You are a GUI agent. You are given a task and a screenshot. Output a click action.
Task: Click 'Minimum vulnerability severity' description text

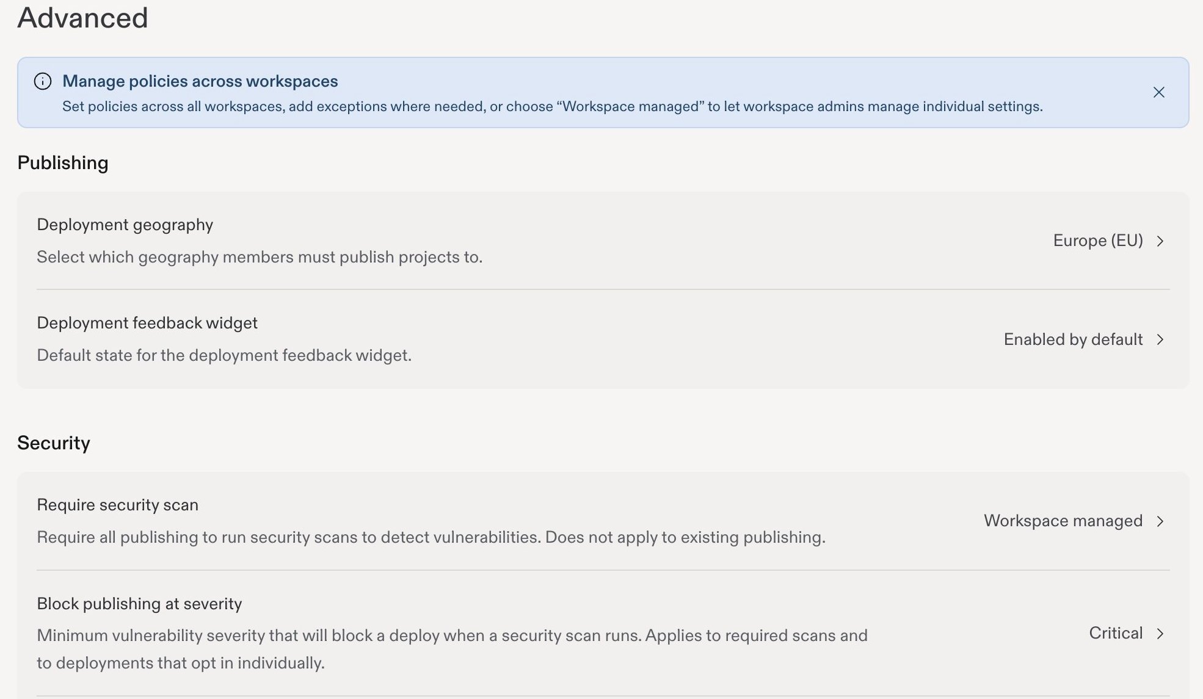[452, 649]
